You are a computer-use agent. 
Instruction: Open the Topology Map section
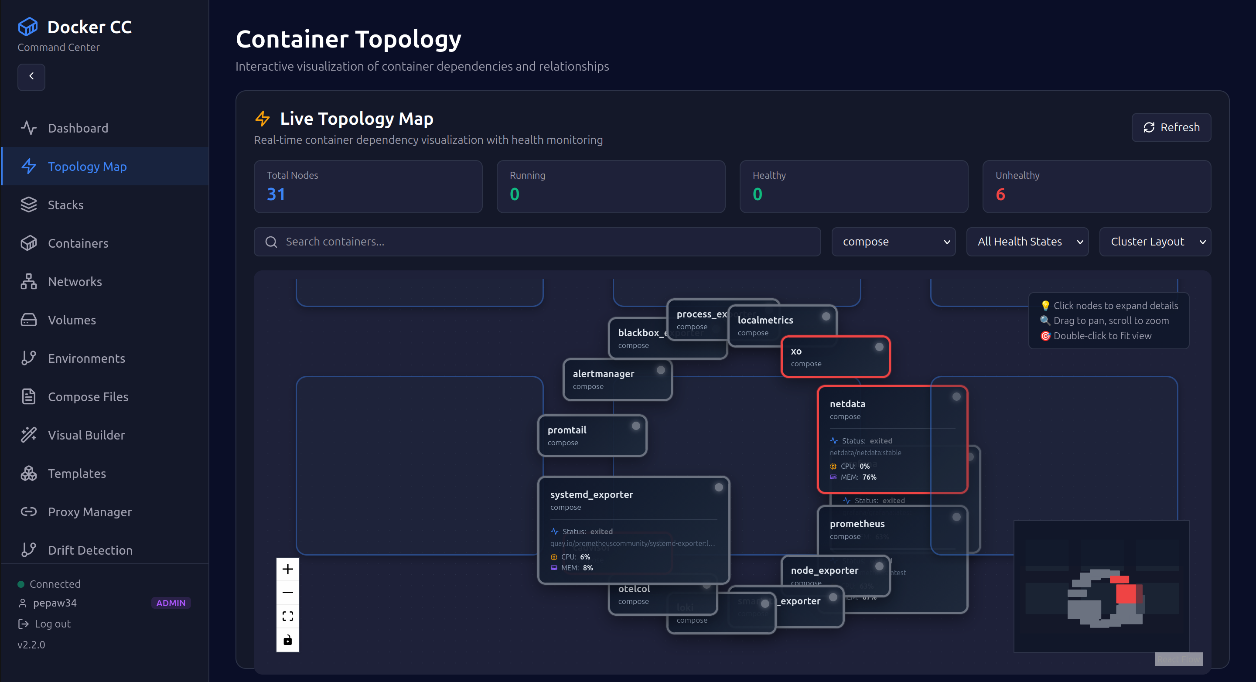point(87,166)
